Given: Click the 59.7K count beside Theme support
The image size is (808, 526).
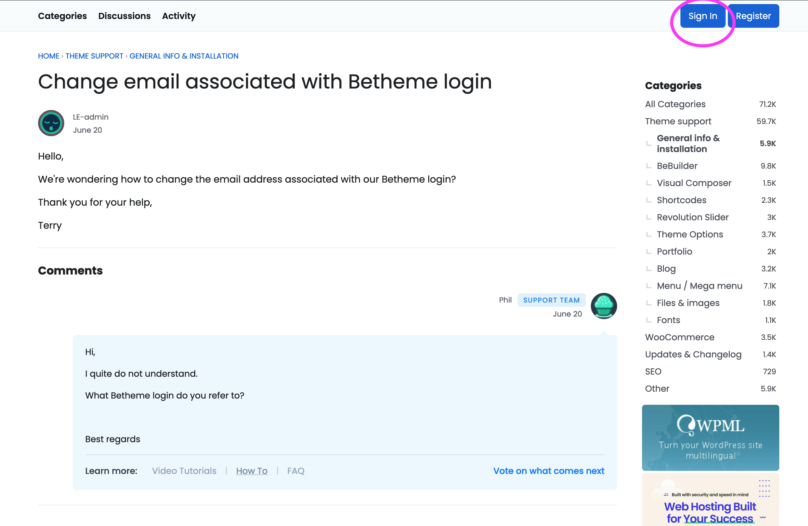Looking at the screenshot, I should point(766,121).
